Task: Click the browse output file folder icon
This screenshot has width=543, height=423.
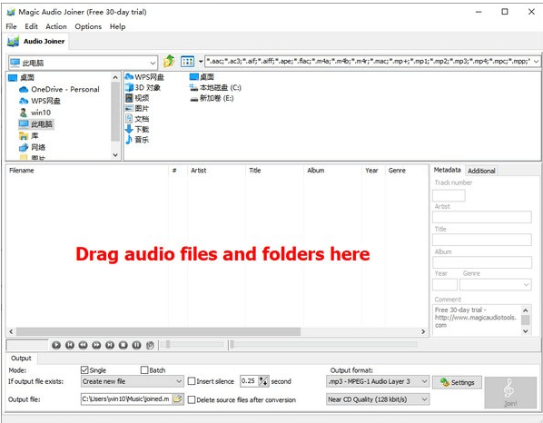Action: pos(178,399)
